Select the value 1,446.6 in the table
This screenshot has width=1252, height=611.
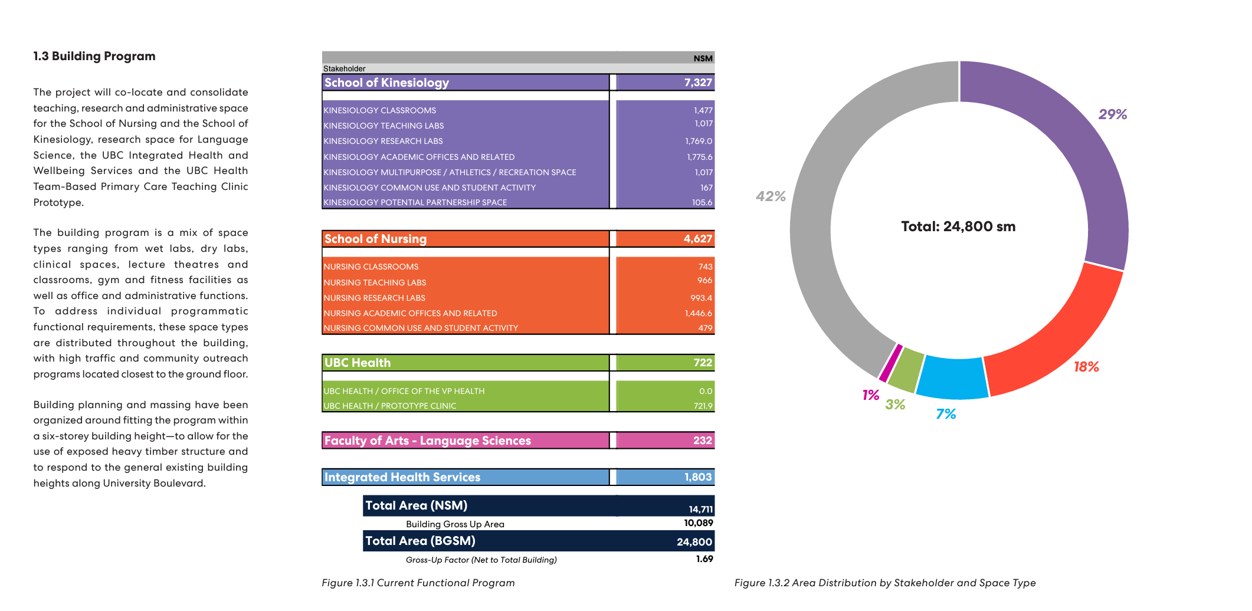(699, 313)
